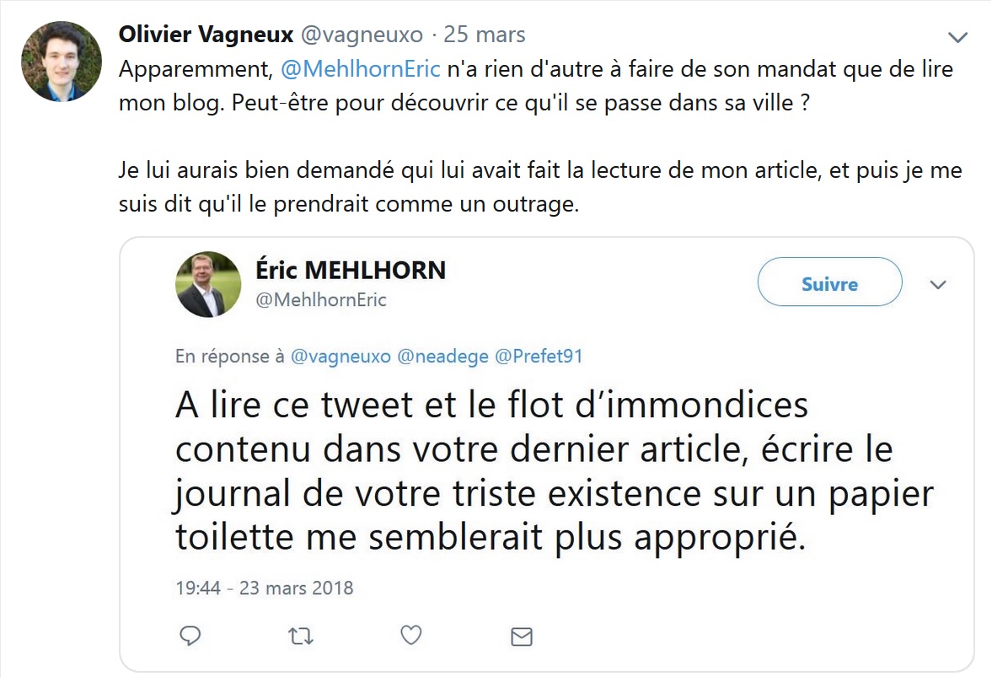Open the @vagneuxo handle beside author name

tap(362, 35)
